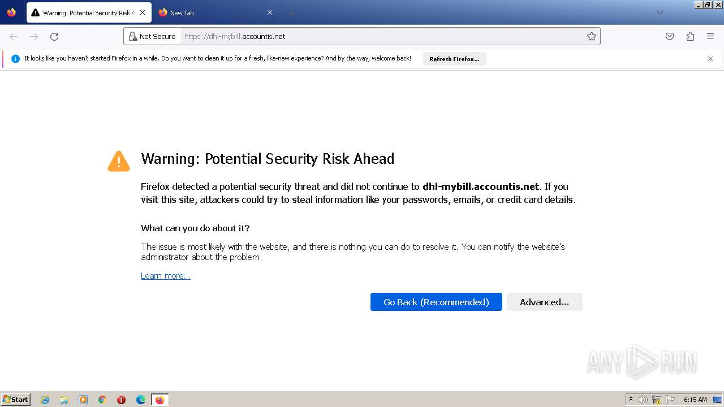Open Firefox View in tab bar
The height and width of the screenshot is (407, 724).
click(x=11, y=12)
